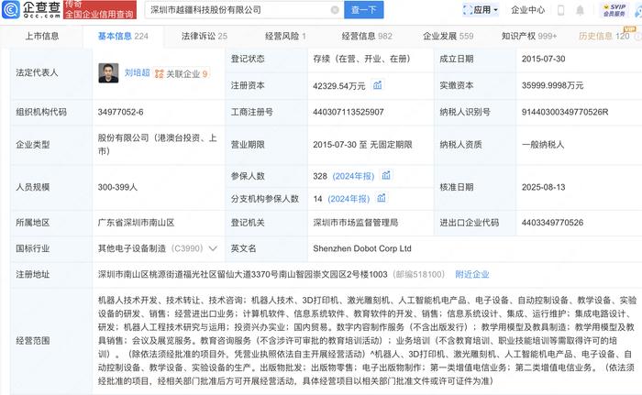Open SVIP 会员服务 badge
This screenshot has width=642, height=395.
pyautogui.click(x=614, y=10)
